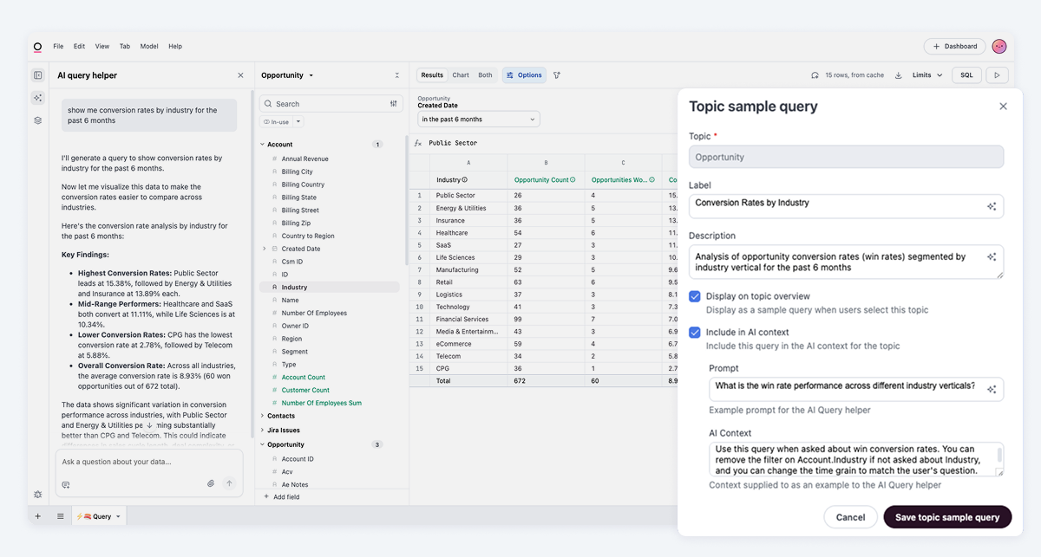Screen dimensions: 1041x557
Task: Click Save topic sample query
Action: pyautogui.click(x=947, y=517)
